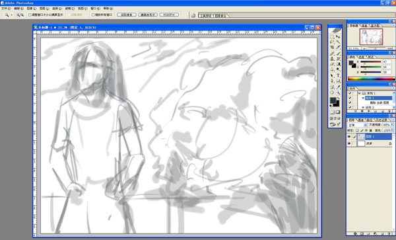Click the Play action button in Actions panel
396x240 pixels.
pyautogui.click(x=369, y=111)
